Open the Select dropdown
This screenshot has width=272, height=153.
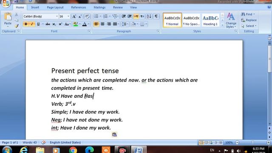click(249, 26)
